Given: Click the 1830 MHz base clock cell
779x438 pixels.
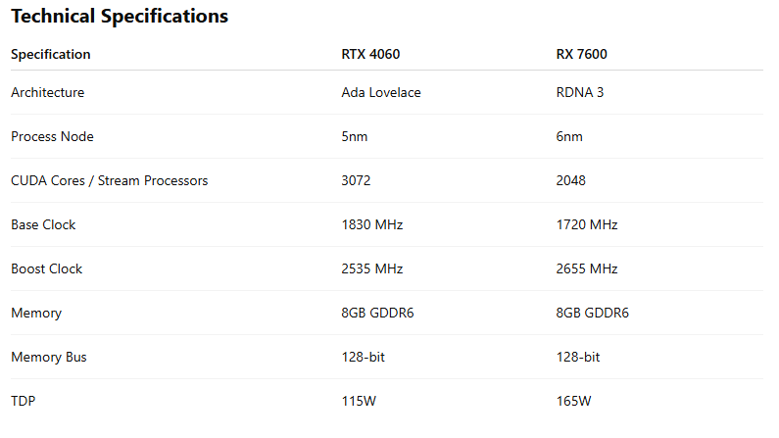Looking at the screenshot, I should 372,225.
